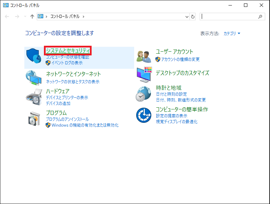Expand the chevron after コントロール パネル in path
Viewport: 270px width, 204px height.
[x=83, y=17]
